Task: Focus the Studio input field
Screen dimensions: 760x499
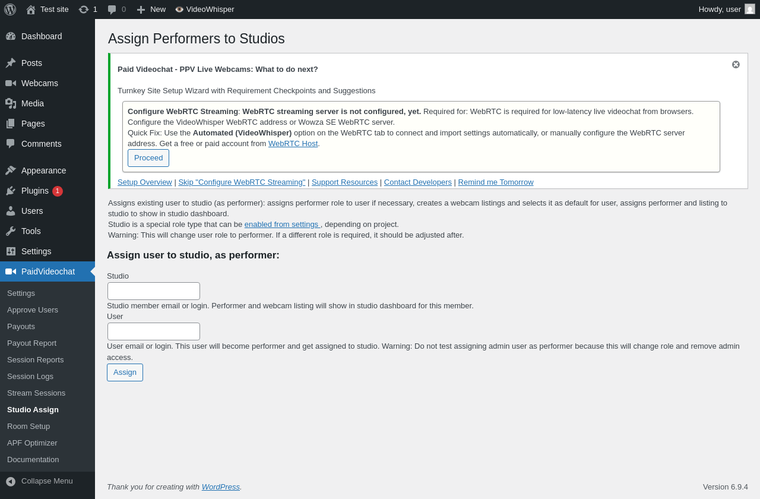Action: tap(154, 291)
